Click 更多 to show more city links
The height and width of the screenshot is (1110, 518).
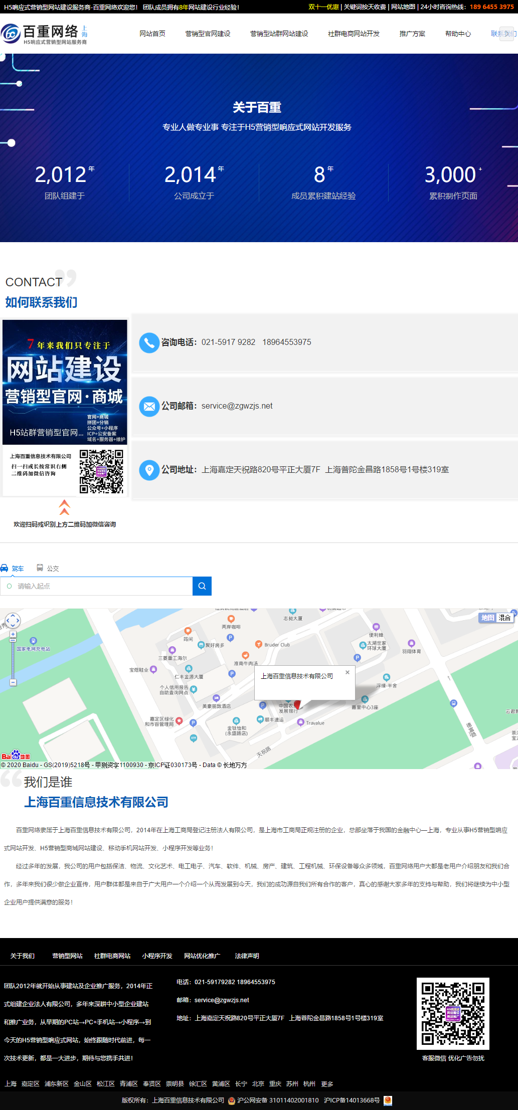tap(327, 1083)
